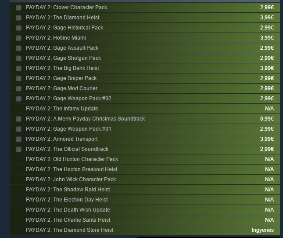Open PAYDAY 2: The Diamond Store Heist entry
The image size is (283, 238).
(70, 230)
